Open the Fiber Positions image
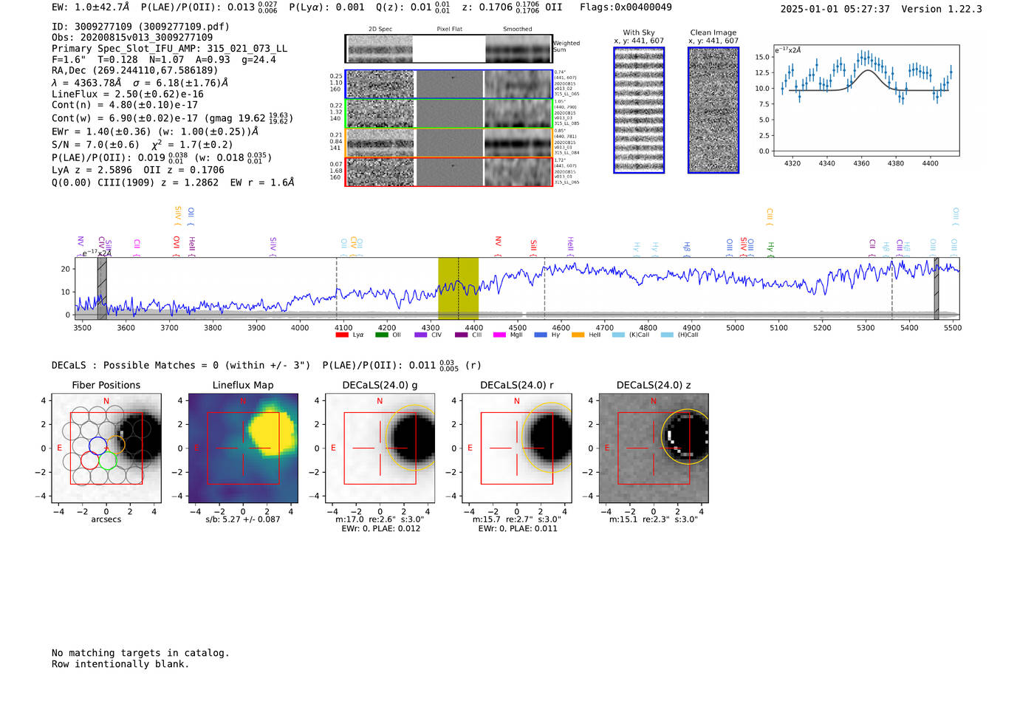Viewport: 1034px width, 704px height. click(106, 448)
